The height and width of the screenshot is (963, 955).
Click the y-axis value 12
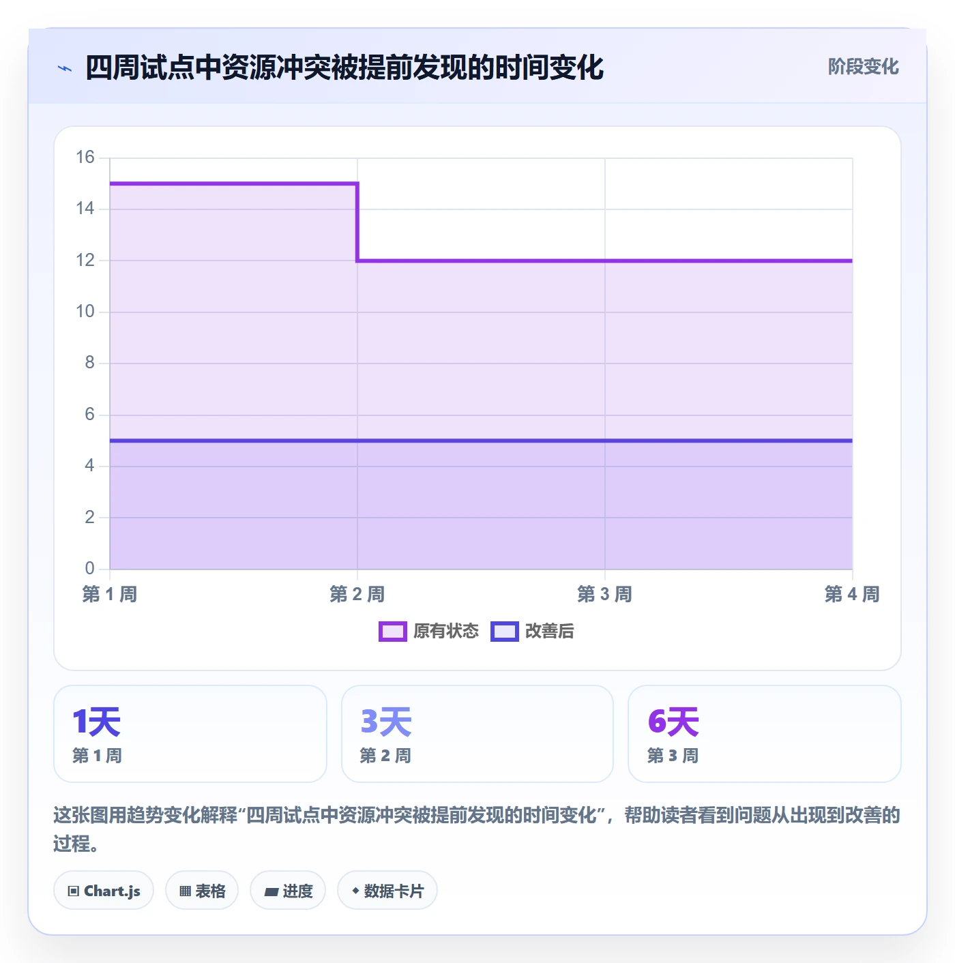[x=85, y=261]
